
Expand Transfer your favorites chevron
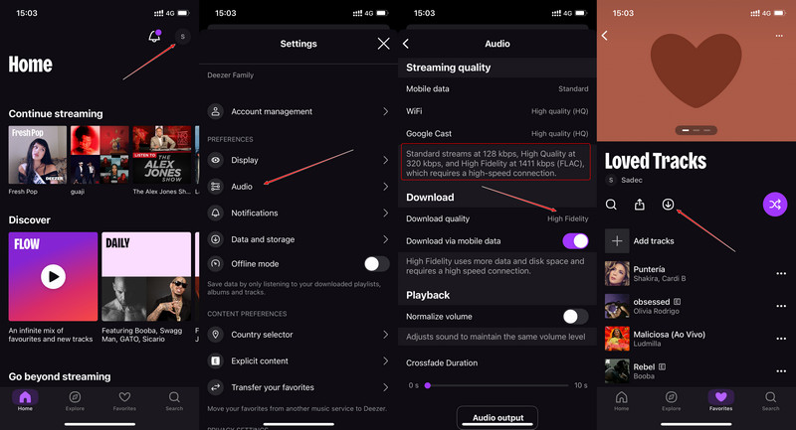[x=385, y=387]
